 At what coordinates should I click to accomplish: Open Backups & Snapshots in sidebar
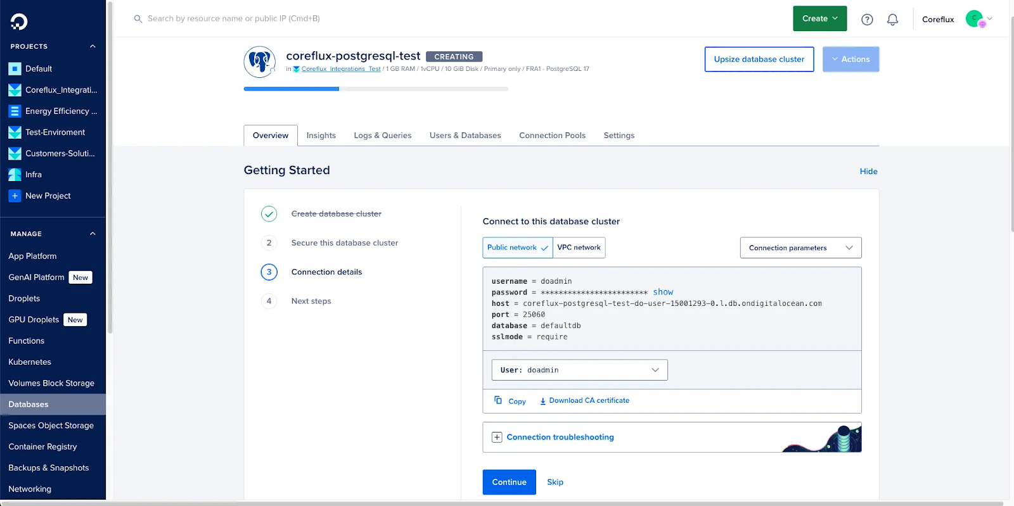click(x=48, y=468)
